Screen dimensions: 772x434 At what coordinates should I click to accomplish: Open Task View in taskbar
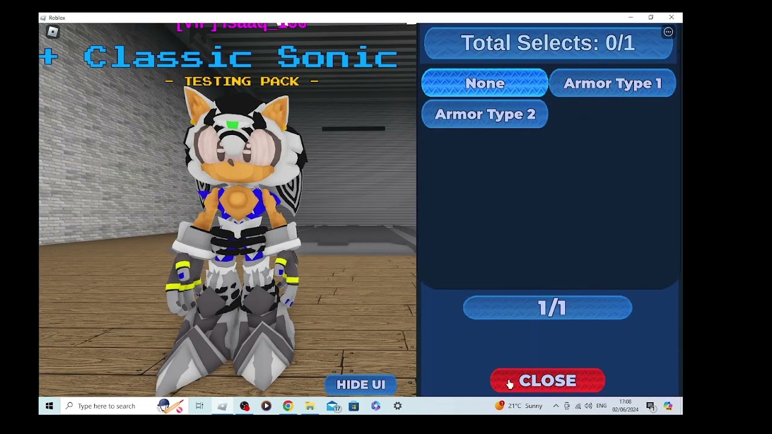coord(200,406)
